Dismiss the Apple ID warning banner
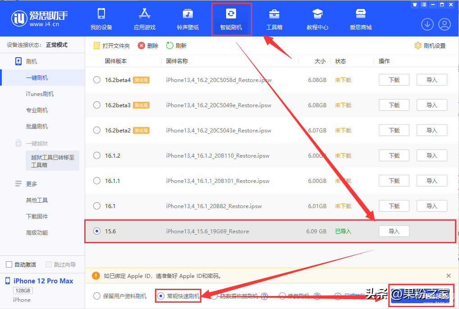This screenshot has height=309, width=459. pos(448,276)
